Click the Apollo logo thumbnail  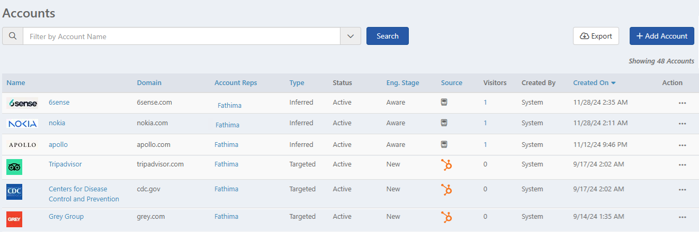(x=22, y=145)
